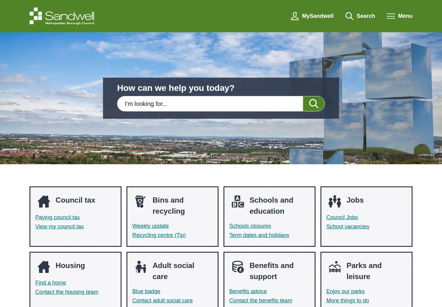Open Schools closures link

point(250,226)
